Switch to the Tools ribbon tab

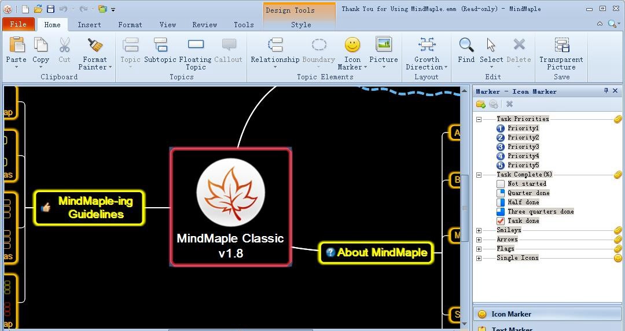tap(244, 25)
